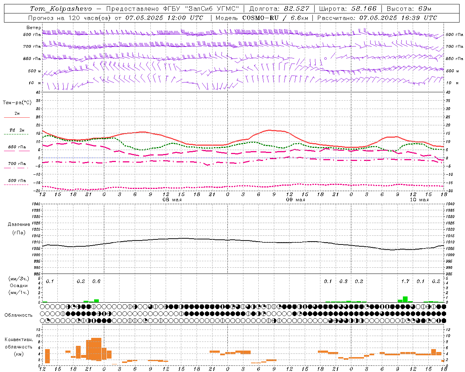Viewport: 465px width, 372px height.
Task: Click the model name COSMO-RU / 6.6км
Action: click(x=275, y=18)
